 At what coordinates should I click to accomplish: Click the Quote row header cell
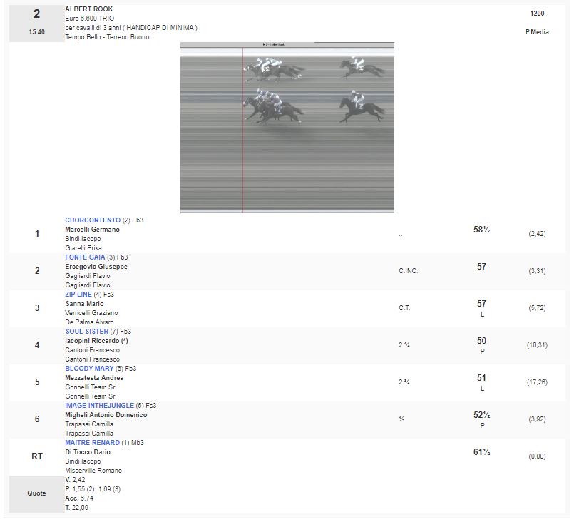pyautogui.click(x=37, y=493)
